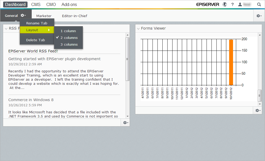The image size is (265, 161).
Task: Select the 1 column layout
Action: pos(68,31)
